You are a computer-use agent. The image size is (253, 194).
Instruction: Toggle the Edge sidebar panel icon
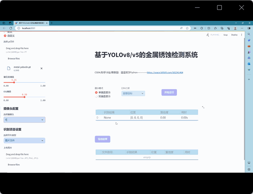click(249, 28)
